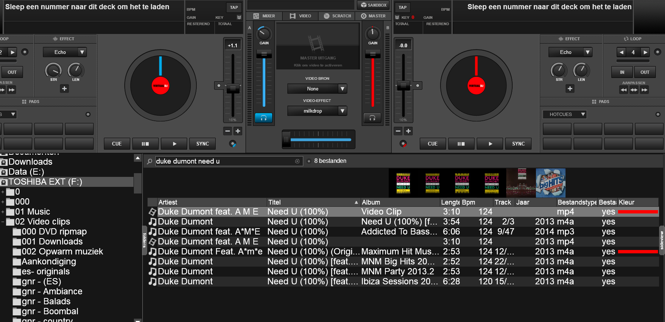This screenshot has width=665, height=322.
Task: Set loop OUT on right deck
Action: pos(645,72)
